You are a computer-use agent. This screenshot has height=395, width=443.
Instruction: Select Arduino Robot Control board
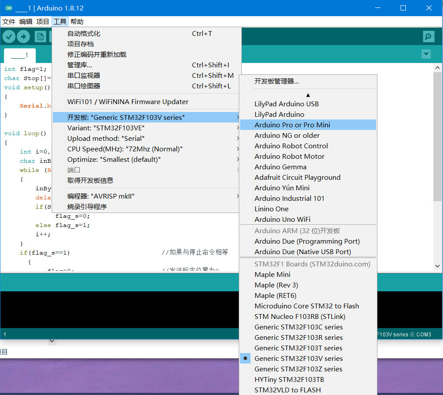(308, 146)
